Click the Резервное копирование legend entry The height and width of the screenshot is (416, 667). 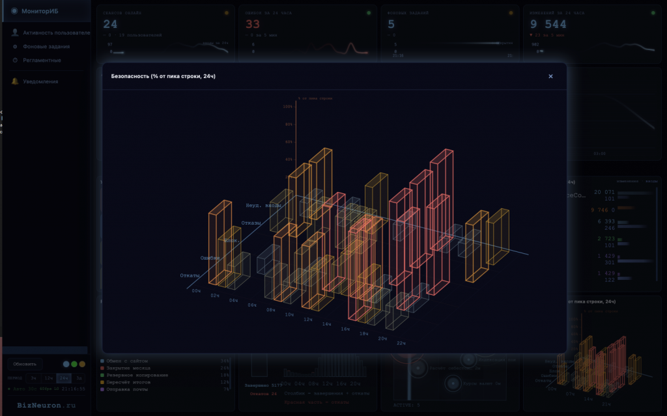click(x=137, y=375)
